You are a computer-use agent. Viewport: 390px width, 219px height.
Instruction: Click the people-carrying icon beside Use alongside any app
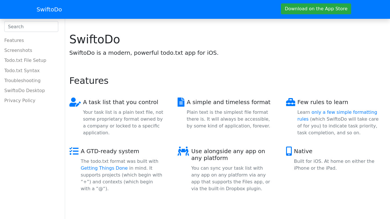(183, 151)
